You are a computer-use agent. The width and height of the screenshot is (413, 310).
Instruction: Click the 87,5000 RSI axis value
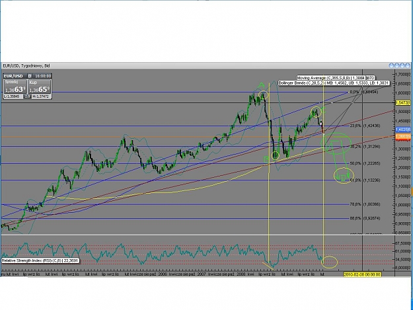click(403, 243)
